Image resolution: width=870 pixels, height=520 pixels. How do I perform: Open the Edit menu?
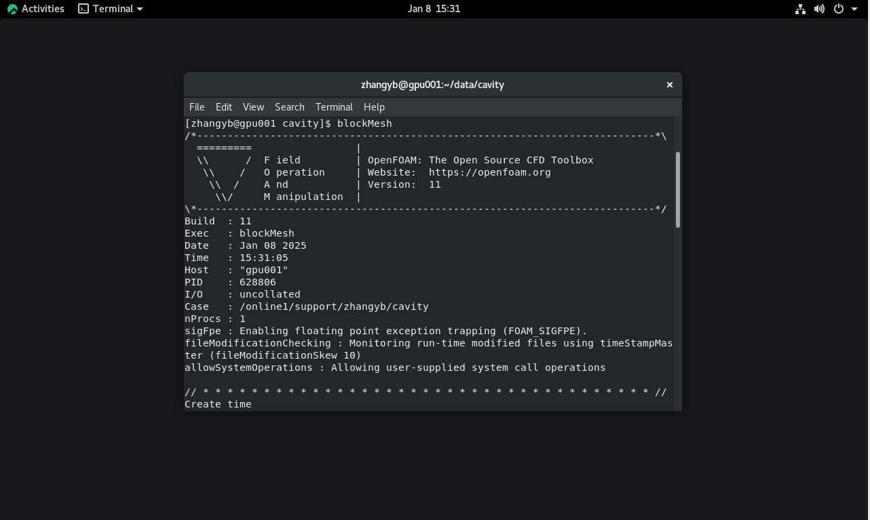pos(223,107)
